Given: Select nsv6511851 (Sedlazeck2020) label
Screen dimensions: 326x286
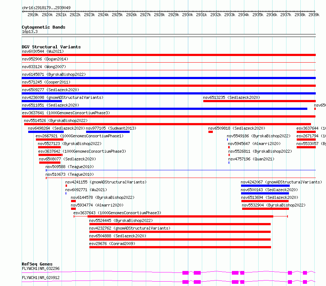Looking at the screenshot, I should click(51, 105).
